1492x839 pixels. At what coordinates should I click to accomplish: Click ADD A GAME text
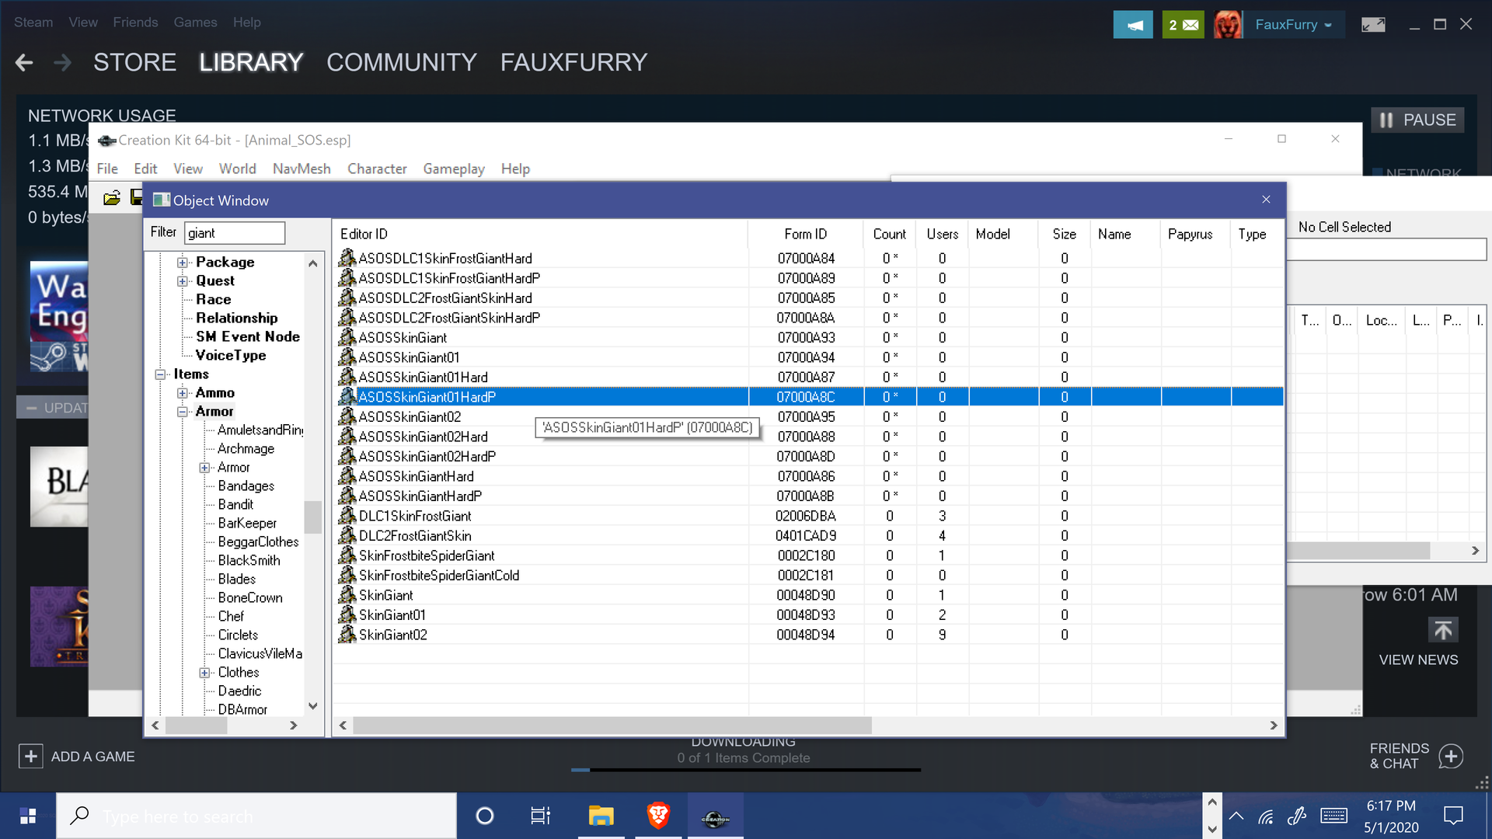(x=92, y=757)
